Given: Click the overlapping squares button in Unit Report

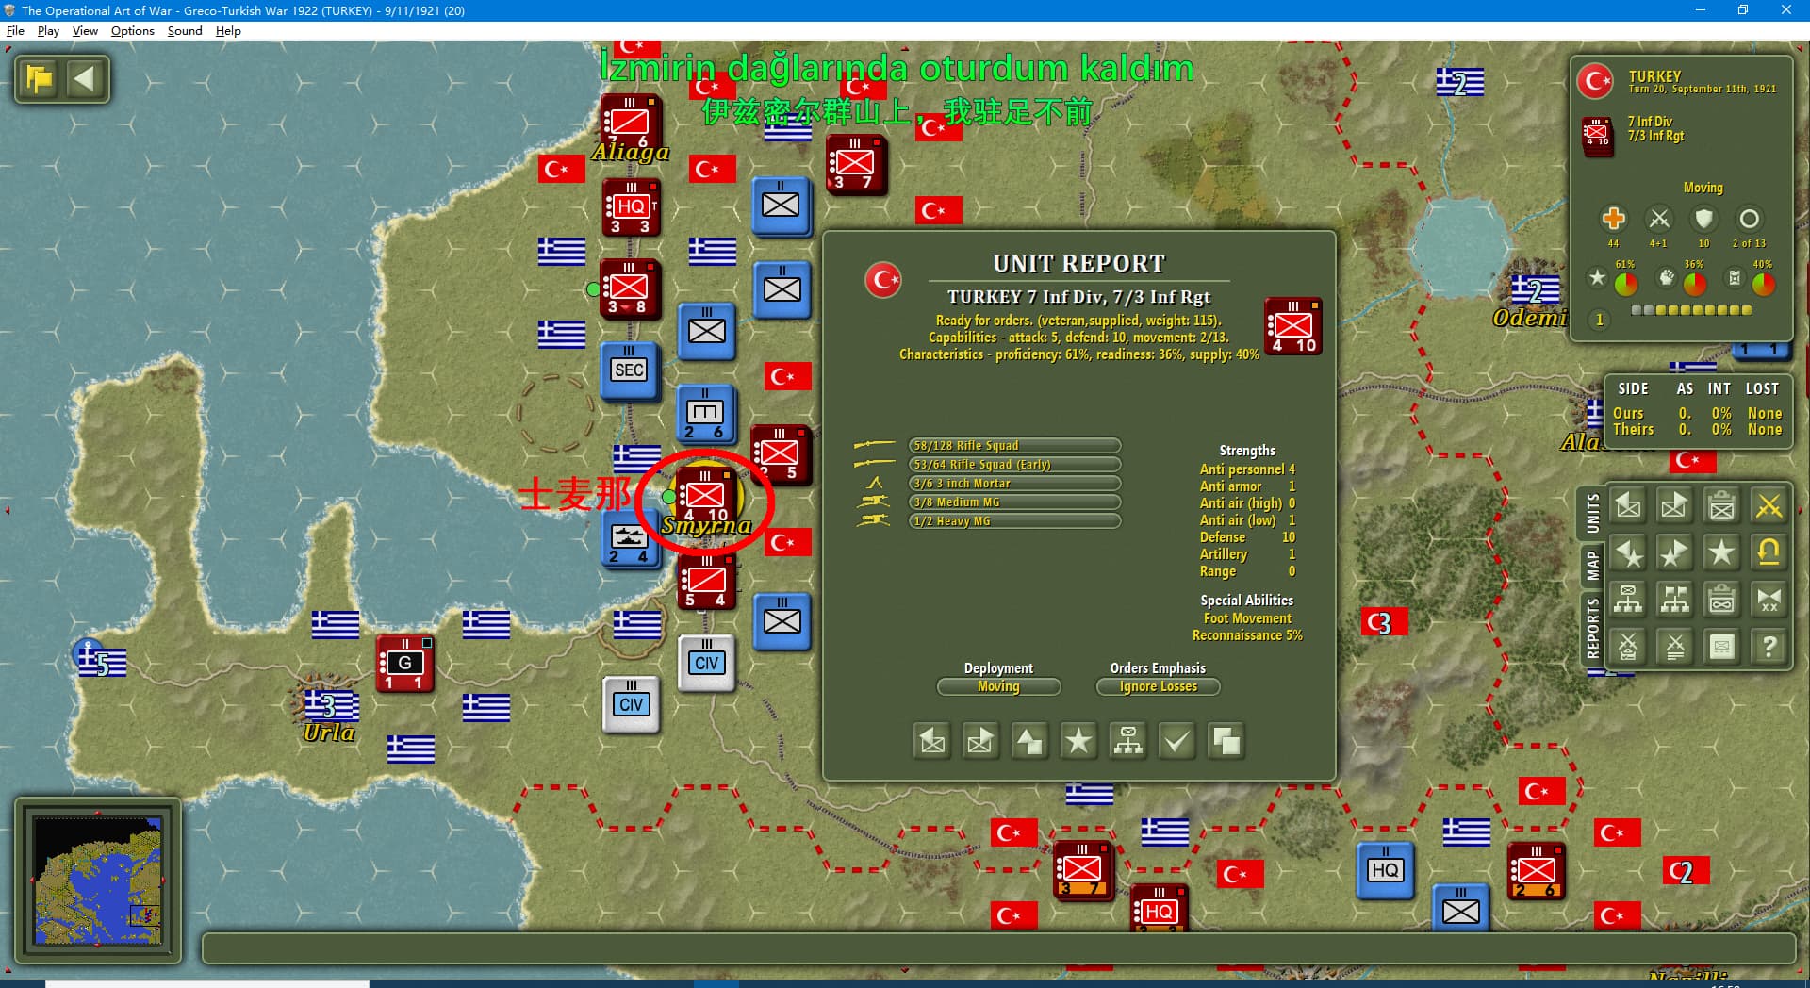Looking at the screenshot, I should pos(1226,742).
